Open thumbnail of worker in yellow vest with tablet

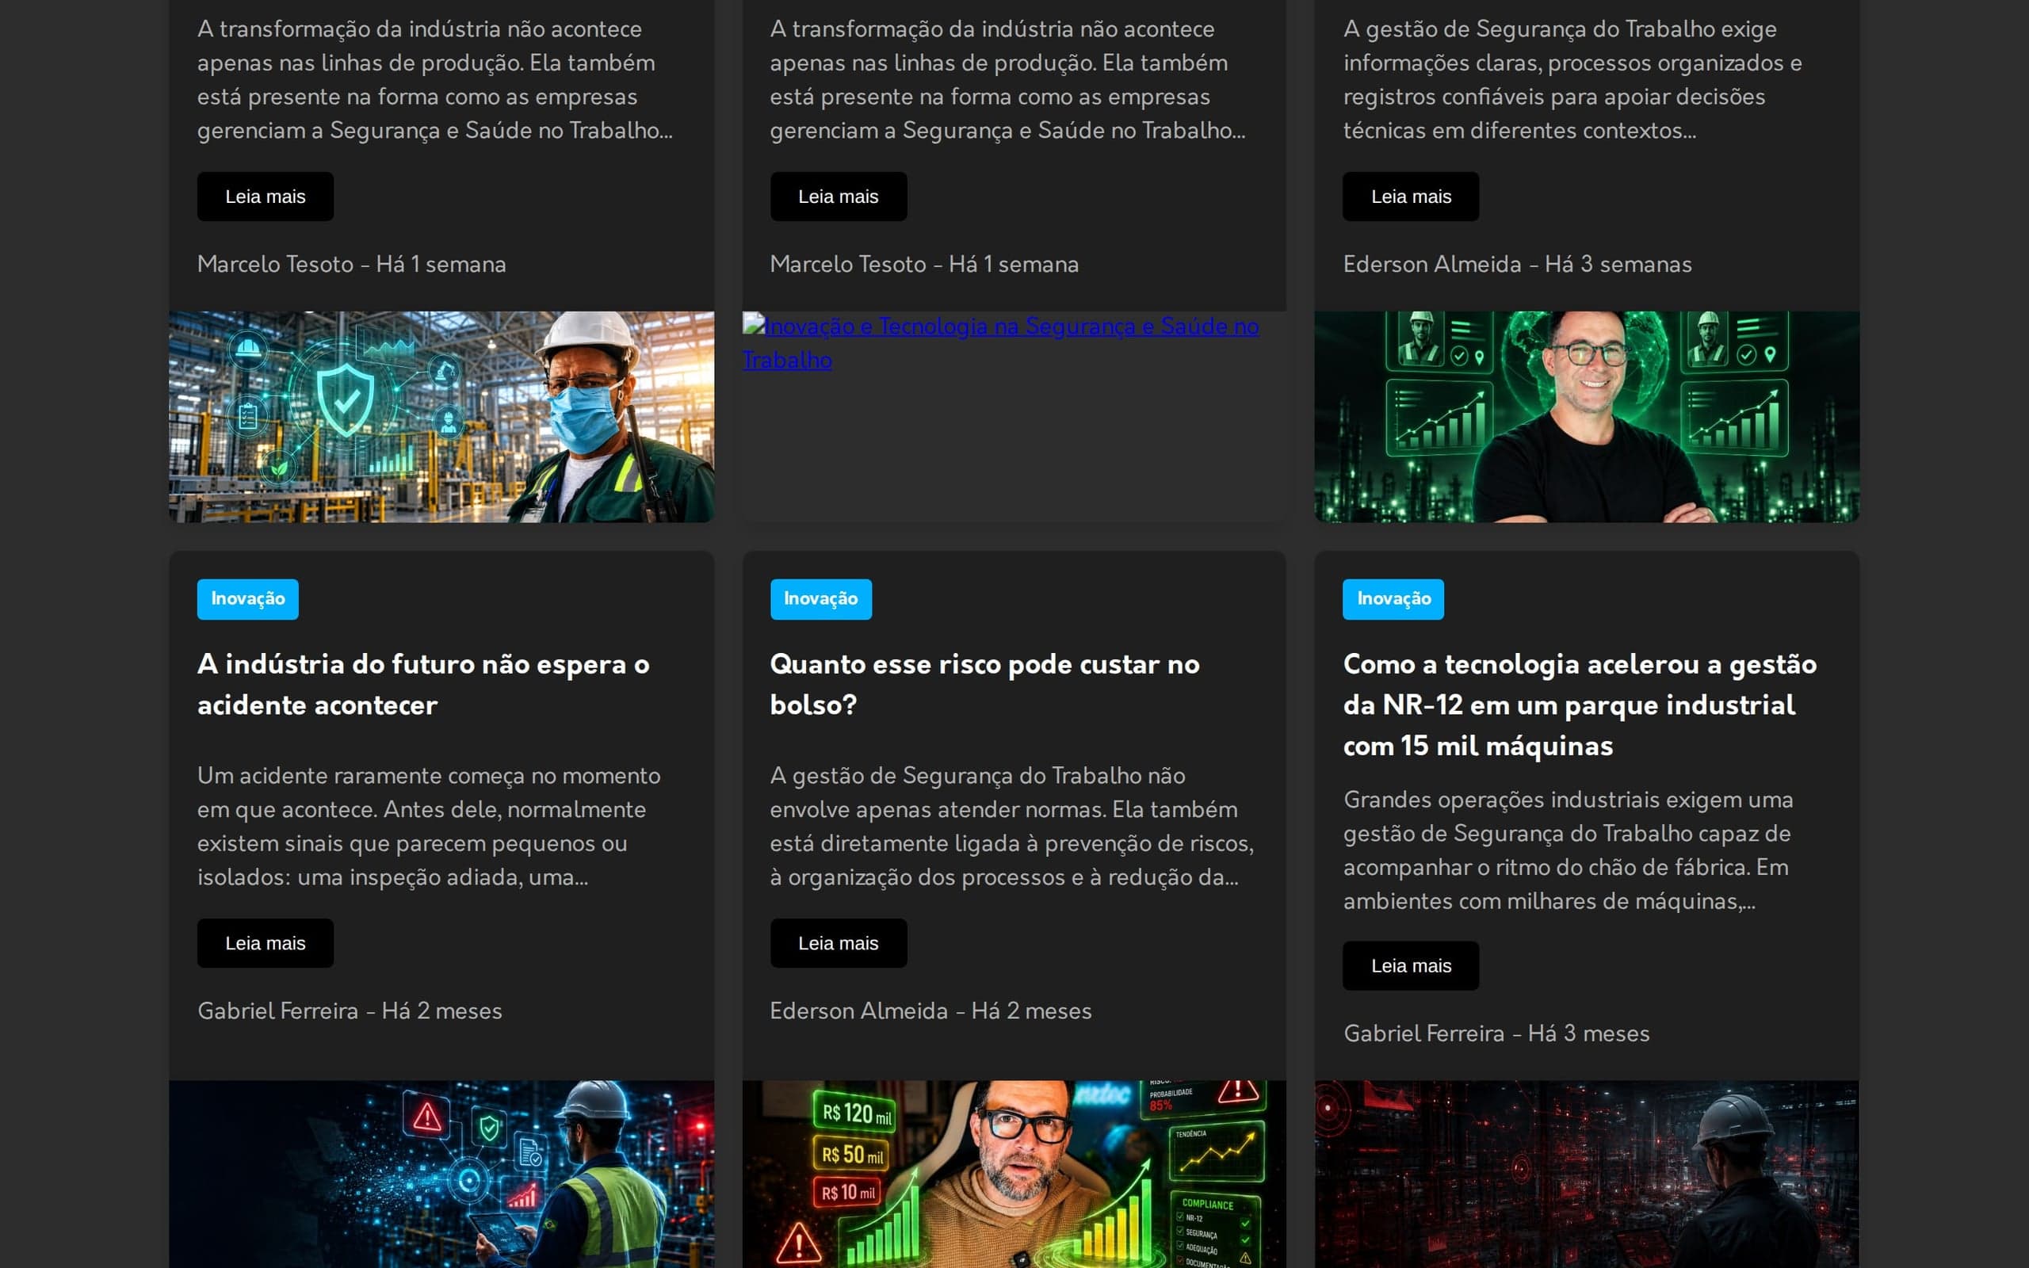pos(441,1174)
